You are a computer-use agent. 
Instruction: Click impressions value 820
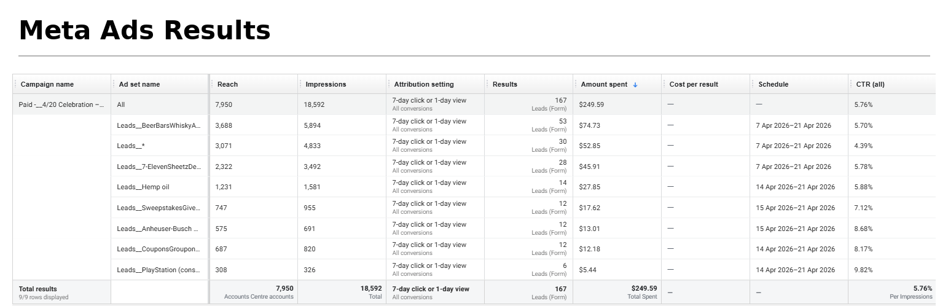[310, 249]
